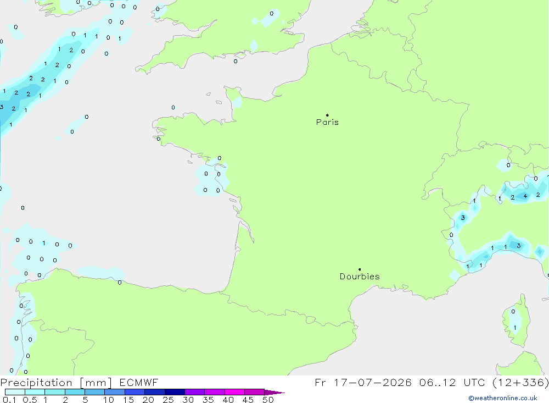Click the '0.5' legend scale label
The height and width of the screenshot is (403, 549).
(x=30, y=400)
